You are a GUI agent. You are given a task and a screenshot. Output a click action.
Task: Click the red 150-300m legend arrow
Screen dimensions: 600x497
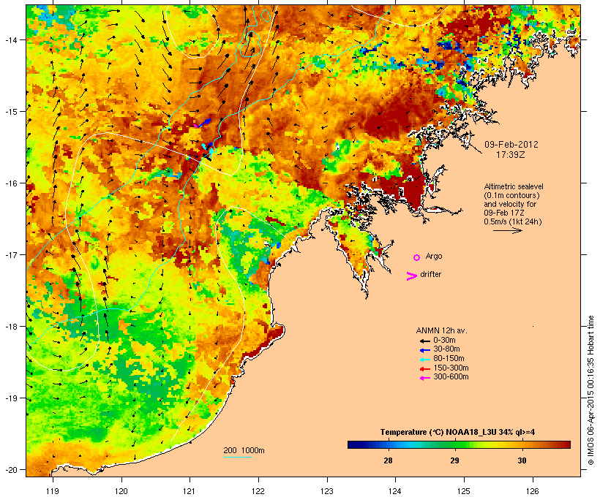pos(425,369)
